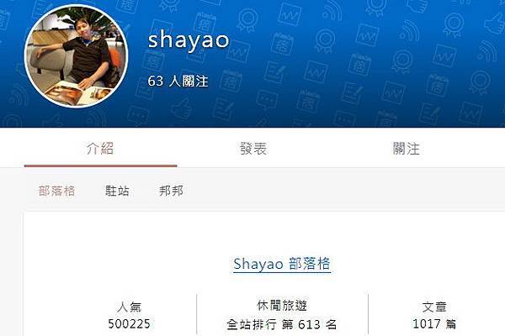Open shayao's circular profile photo
Image resolution: width=505 pixels, height=336 pixels.
pos(77,56)
